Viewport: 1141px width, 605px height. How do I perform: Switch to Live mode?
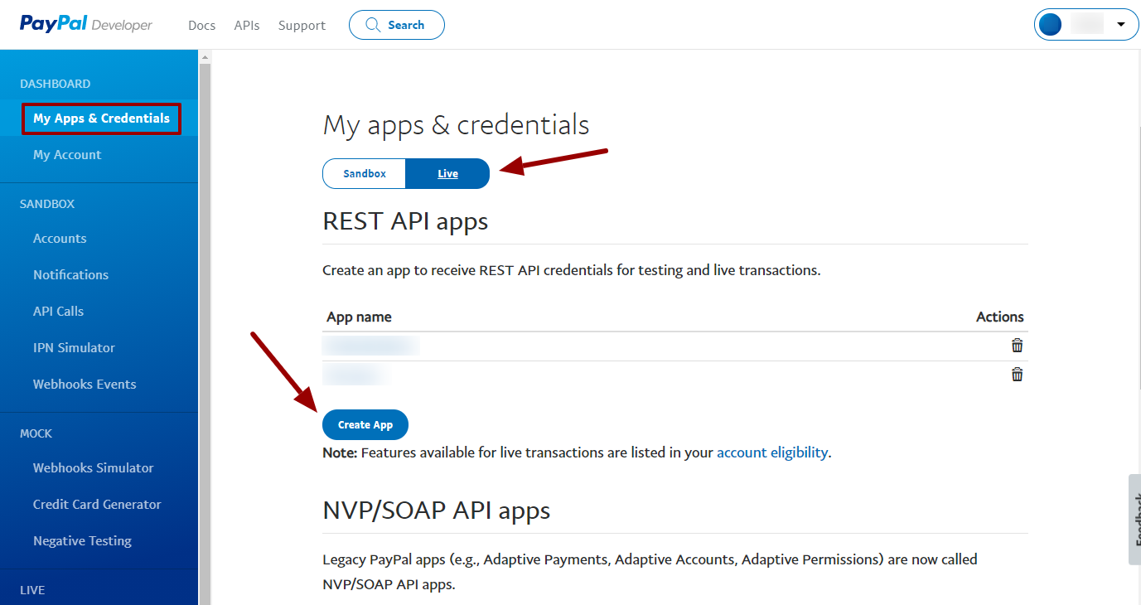tap(447, 174)
